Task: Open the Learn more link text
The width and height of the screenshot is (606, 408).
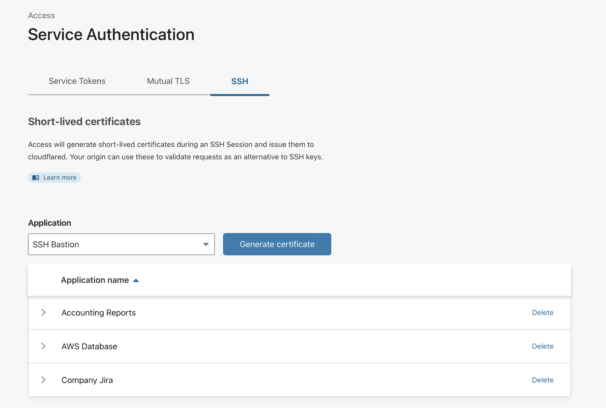Action: click(60, 178)
